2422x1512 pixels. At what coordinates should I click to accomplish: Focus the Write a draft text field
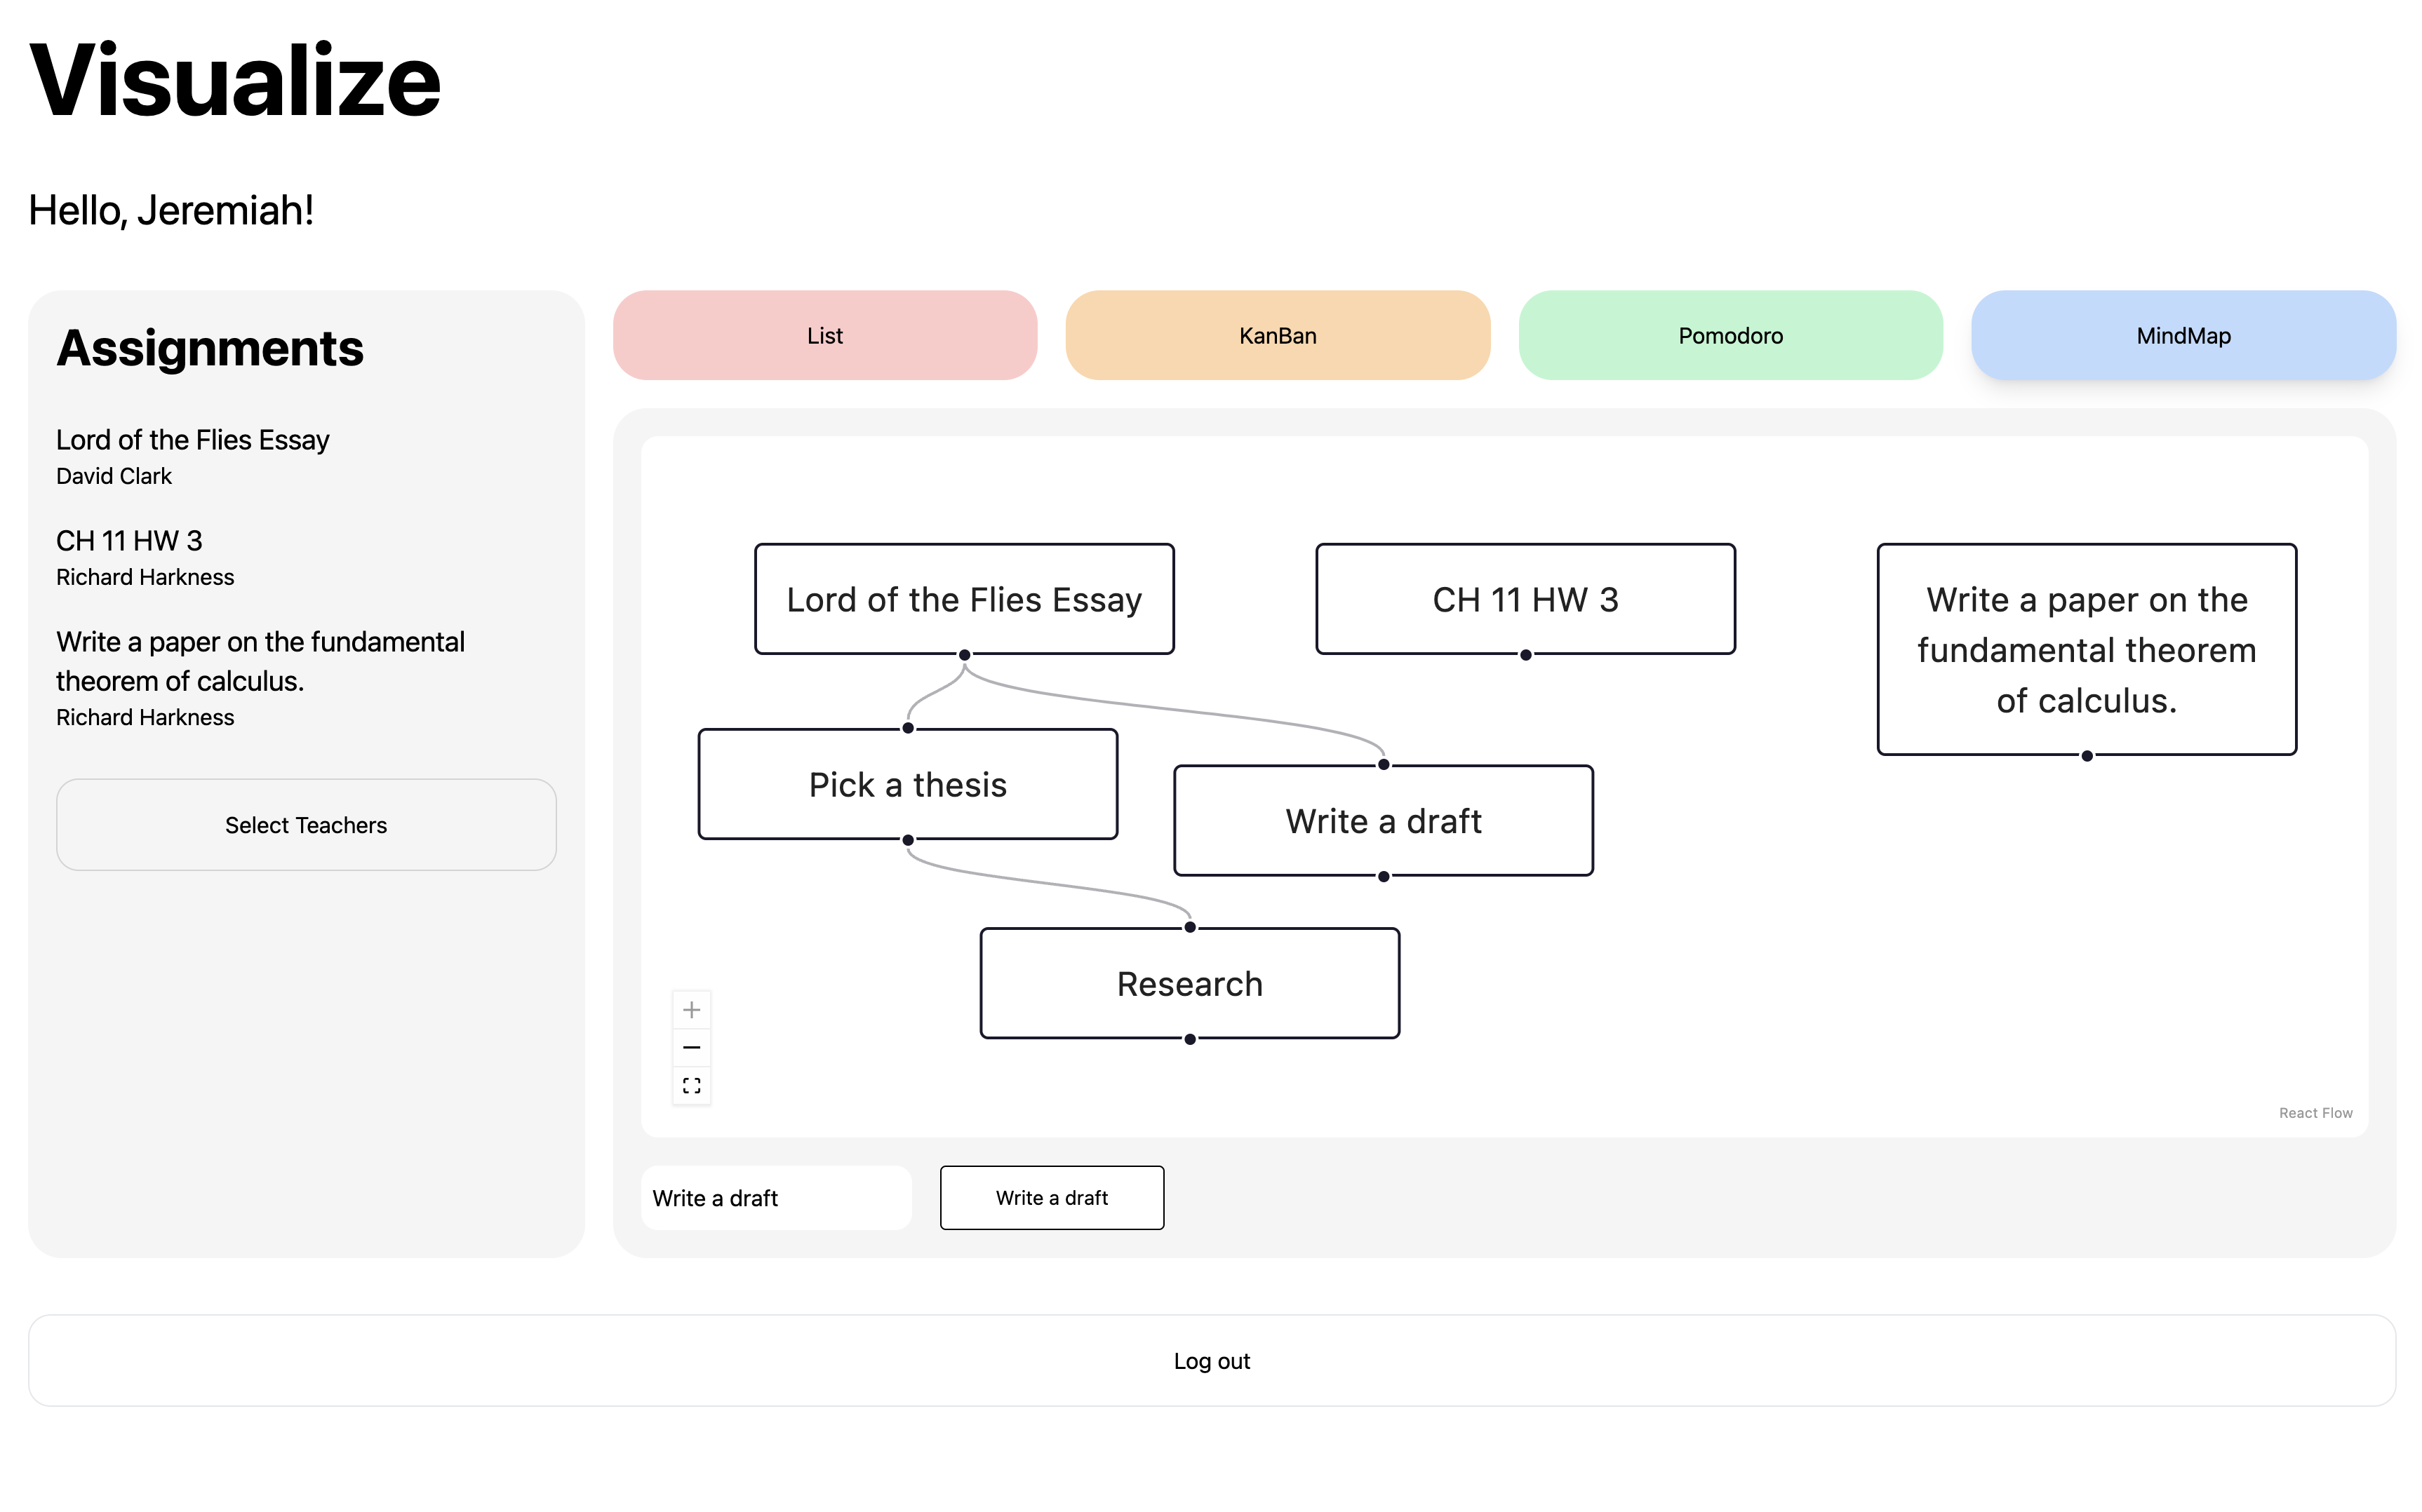coord(775,1197)
